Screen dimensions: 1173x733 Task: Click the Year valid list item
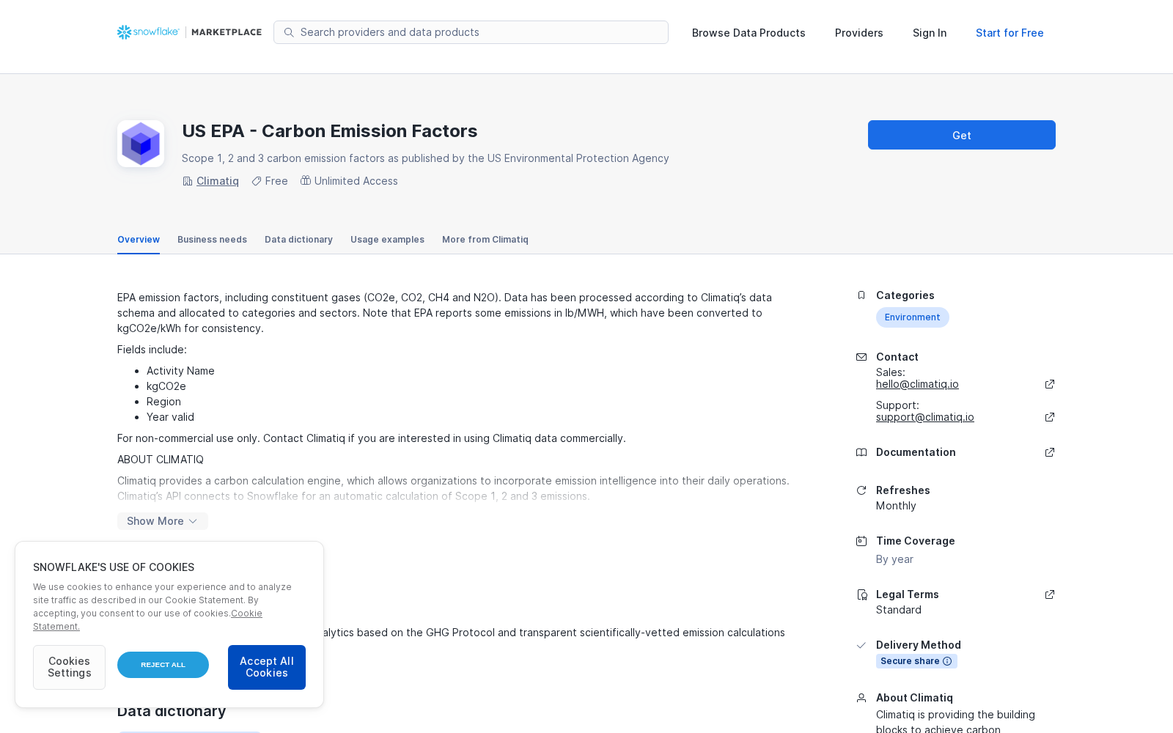[170, 417]
